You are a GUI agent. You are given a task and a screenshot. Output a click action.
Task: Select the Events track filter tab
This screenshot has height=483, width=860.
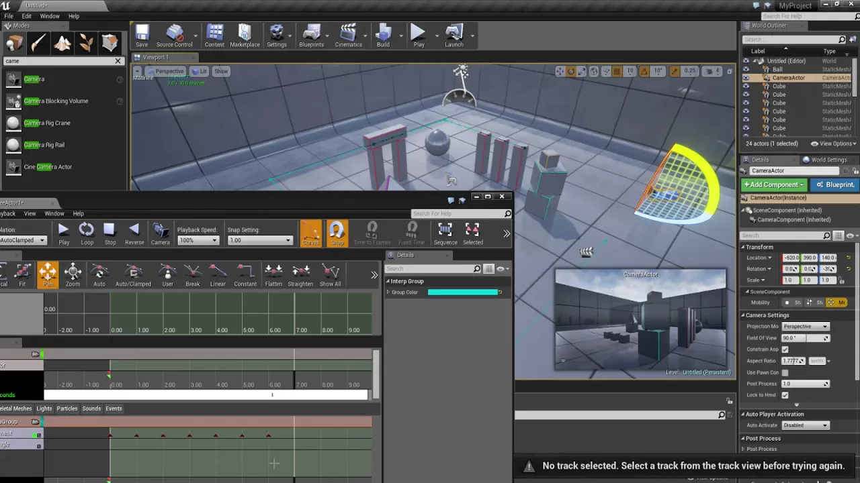pyautogui.click(x=114, y=409)
